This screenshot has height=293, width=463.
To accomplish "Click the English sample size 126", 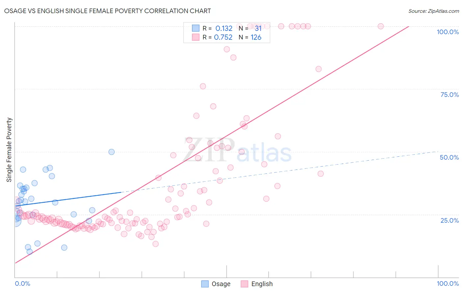I will 256,37.
